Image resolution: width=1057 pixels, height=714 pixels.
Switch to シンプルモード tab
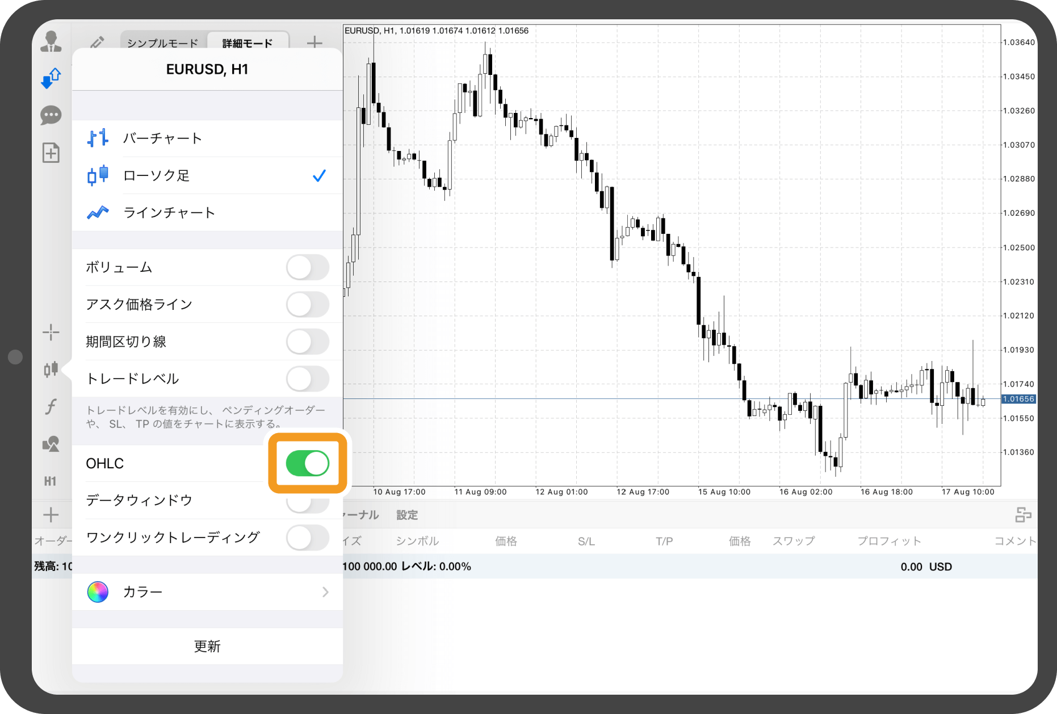tap(163, 43)
